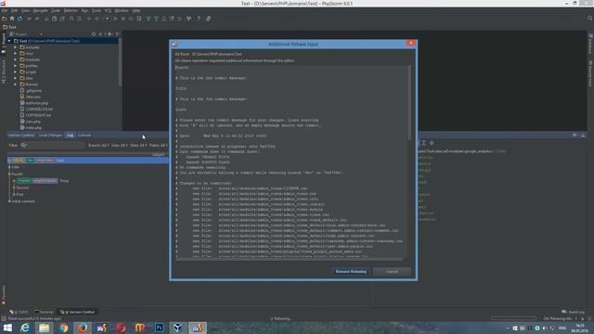Image resolution: width=594 pixels, height=334 pixels.
Task: Open the Help menu
Action: [x=136, y=10]
